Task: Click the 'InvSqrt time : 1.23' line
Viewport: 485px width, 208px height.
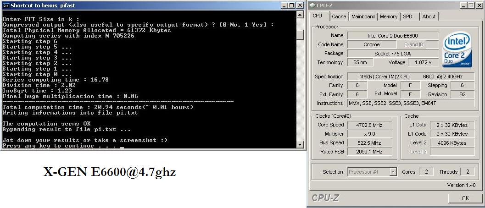Action: [x=37, y=91]
